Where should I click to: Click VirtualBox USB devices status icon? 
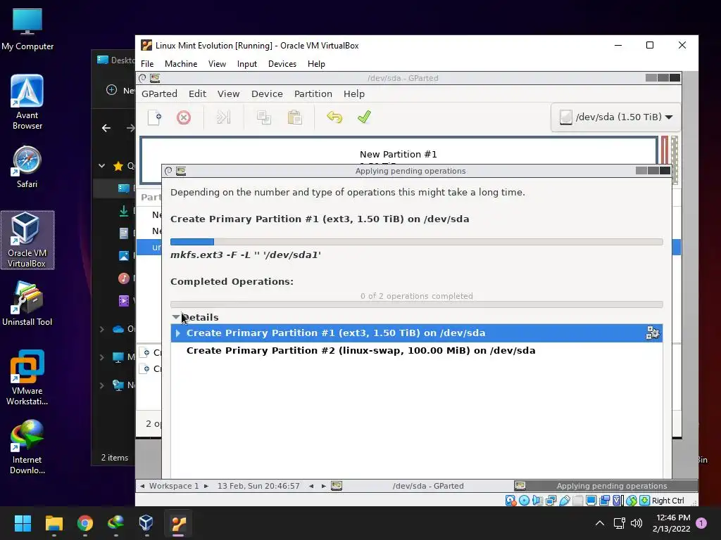tap(565, 501)
